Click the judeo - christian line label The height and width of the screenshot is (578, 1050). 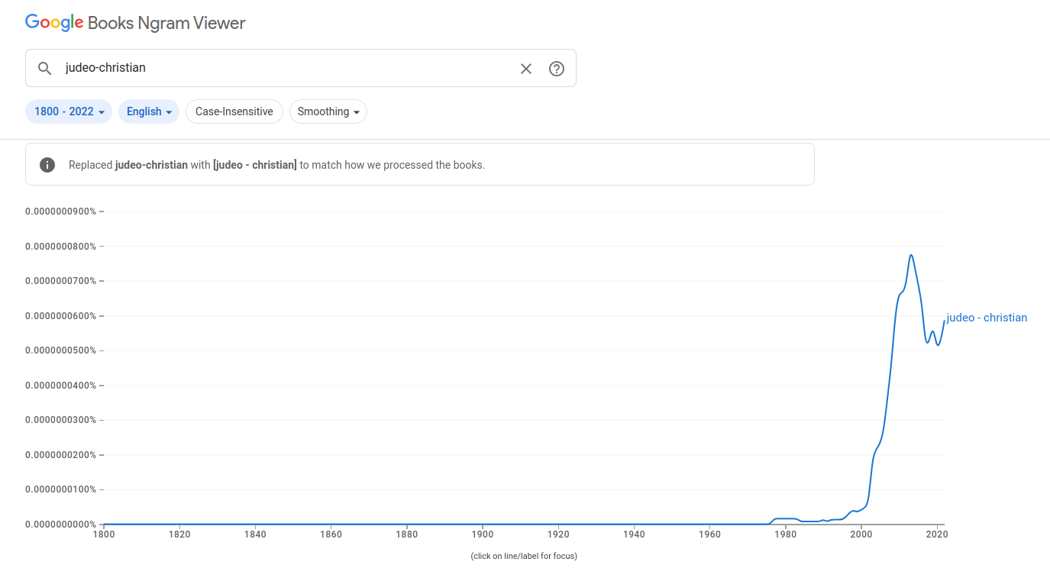pos(987,318)
